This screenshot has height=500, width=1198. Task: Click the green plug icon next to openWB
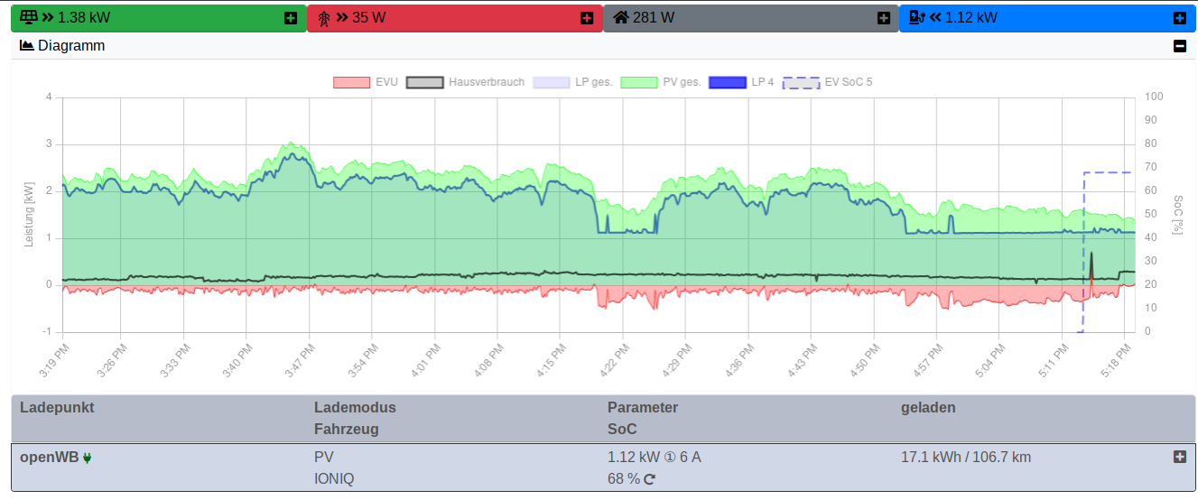(x=88, y=458)
